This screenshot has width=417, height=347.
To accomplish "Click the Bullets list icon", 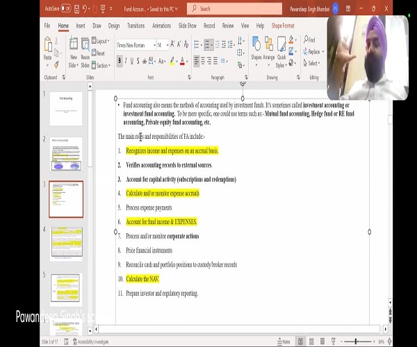I will click(x=196, y=44).
